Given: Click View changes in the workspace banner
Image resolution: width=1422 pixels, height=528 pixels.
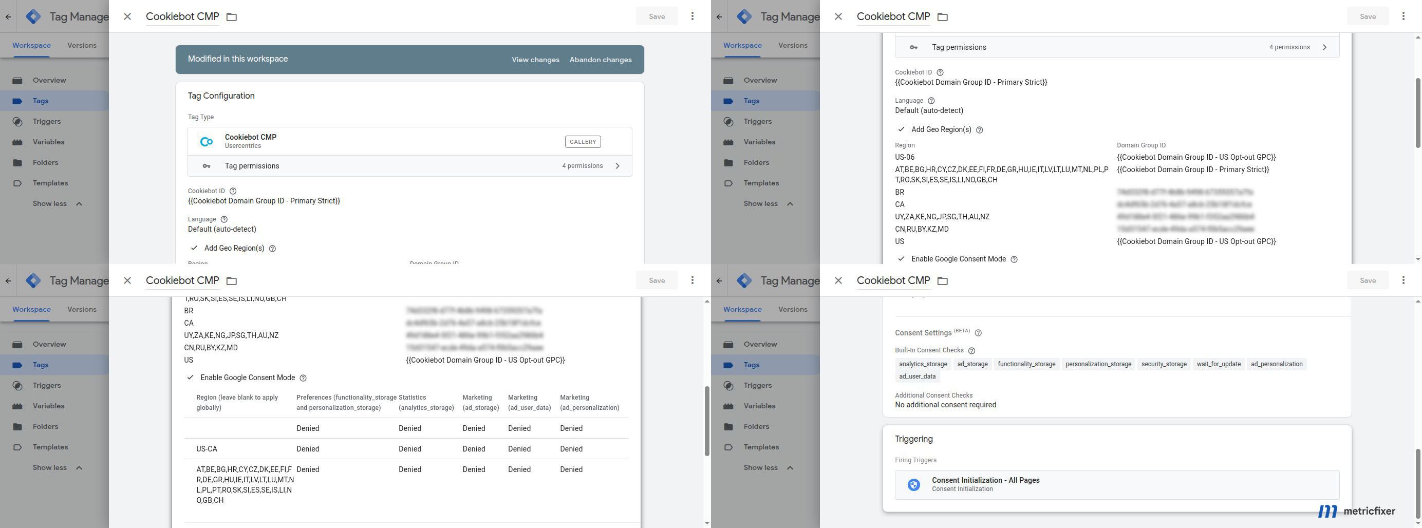Looking at the screenshot, I should coord(535,60).
